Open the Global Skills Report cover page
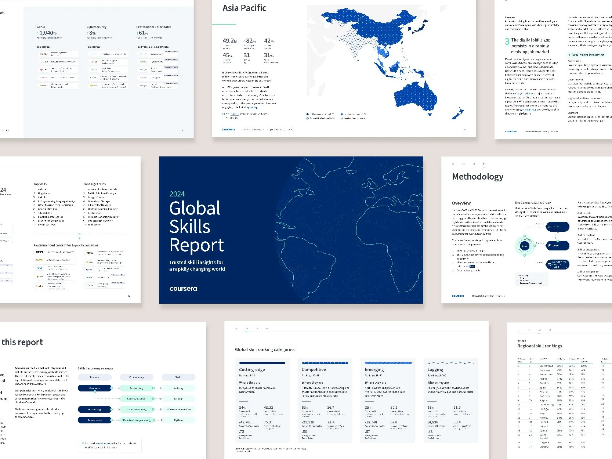This screenshot has height=459, width=612. point(291,230)
